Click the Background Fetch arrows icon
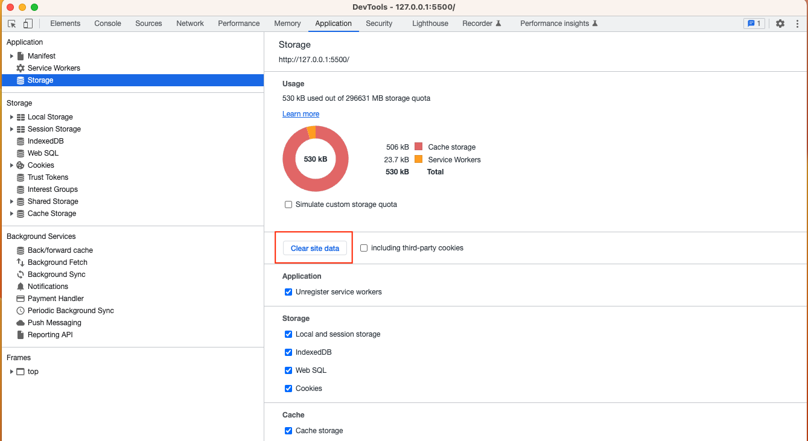808x441 pixels. (x=21, y=262)
